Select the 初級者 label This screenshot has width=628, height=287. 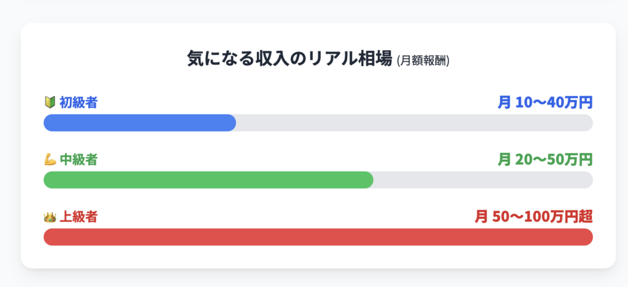78,103
